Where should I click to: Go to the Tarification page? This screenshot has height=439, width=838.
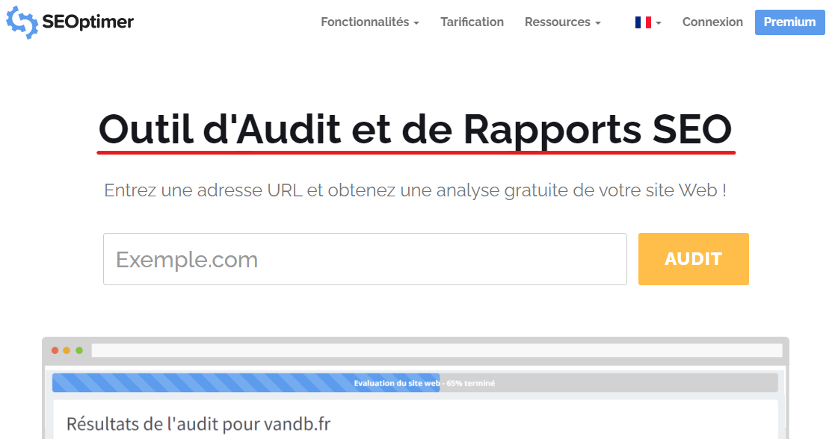pyautogui.click(x=472, y=22)
